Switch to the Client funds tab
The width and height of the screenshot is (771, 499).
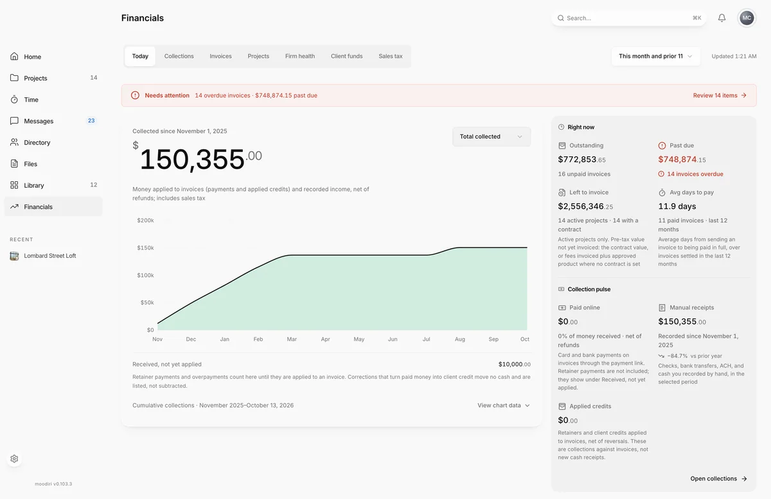point(347,56)
